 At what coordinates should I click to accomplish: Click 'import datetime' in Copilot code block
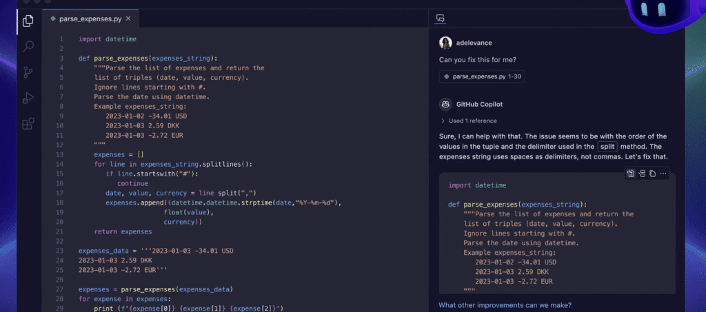pos(477,185)
